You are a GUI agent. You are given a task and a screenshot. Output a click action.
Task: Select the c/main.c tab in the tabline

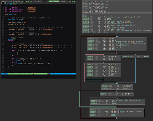pyautogui.click(x=27, y=1)
